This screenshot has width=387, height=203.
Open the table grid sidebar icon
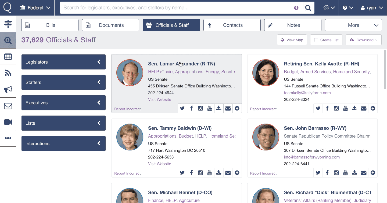point(8,57)
